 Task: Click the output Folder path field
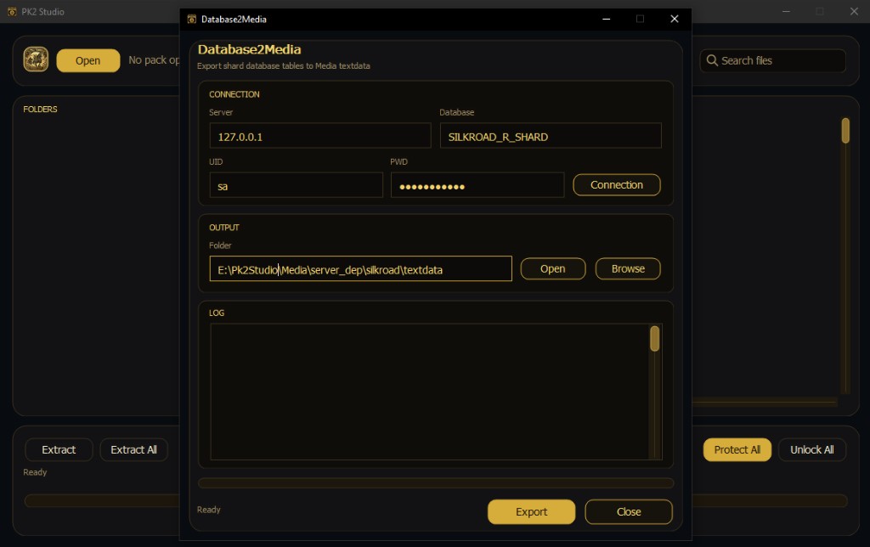pyautogui.click(x=360, y=269)
